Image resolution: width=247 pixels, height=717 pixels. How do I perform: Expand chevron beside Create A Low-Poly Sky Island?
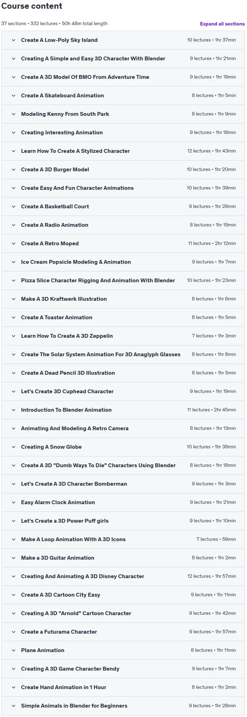pyautogui.click(x=14, y=40)
